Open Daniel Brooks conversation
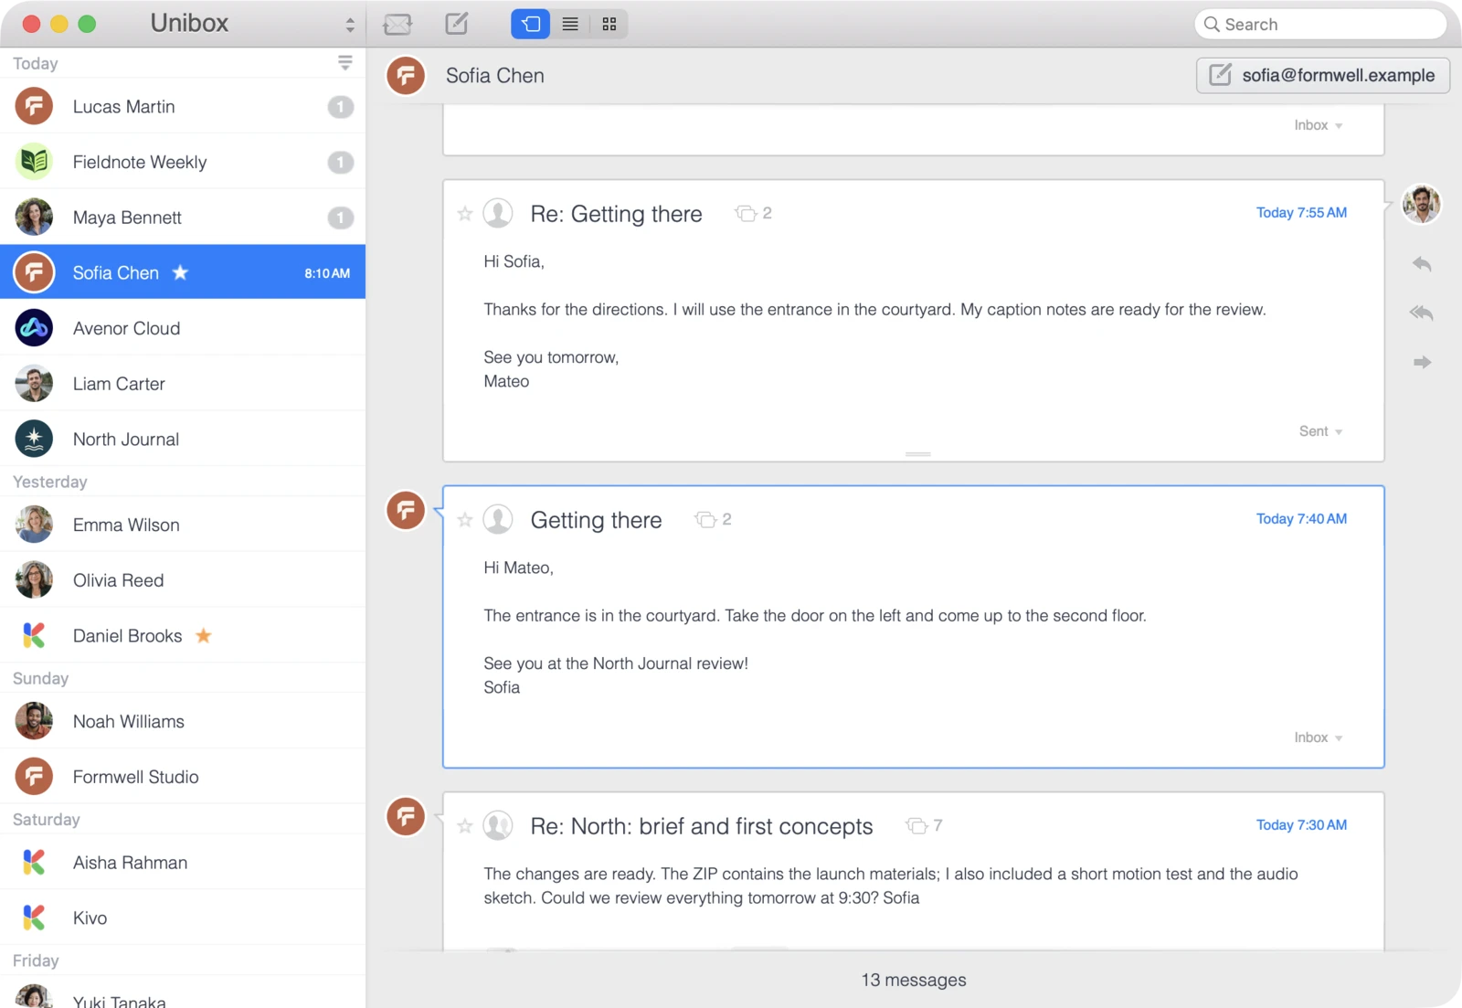1462x1008 pixels. click(183, 636)
